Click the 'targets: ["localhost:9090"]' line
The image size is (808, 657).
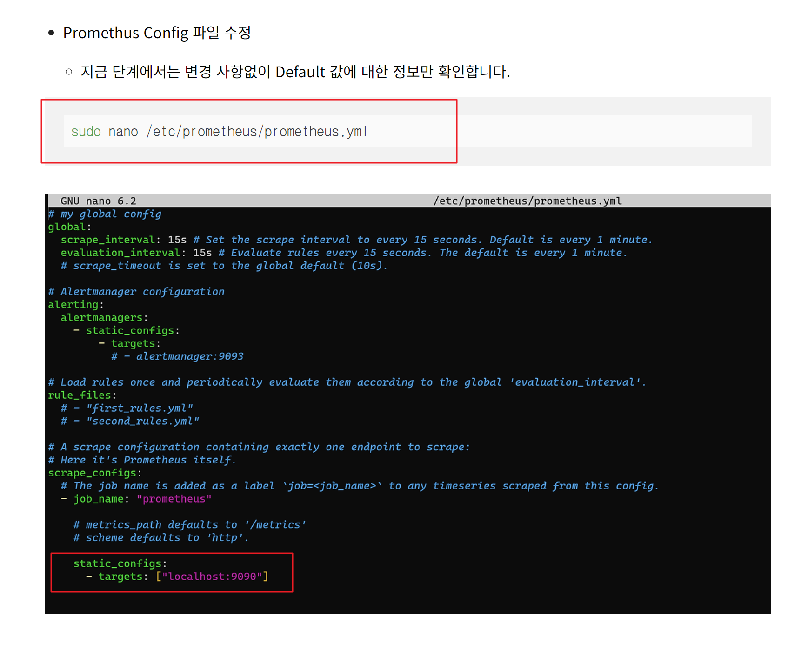click(x=177, y=577)
